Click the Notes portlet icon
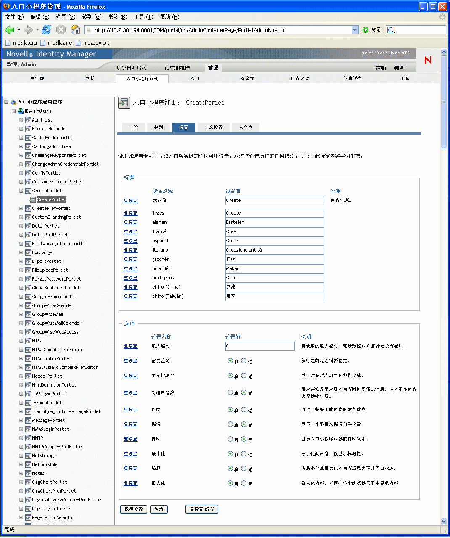The height and width of the screenshot is (538, 450). (x=28, y=473)
